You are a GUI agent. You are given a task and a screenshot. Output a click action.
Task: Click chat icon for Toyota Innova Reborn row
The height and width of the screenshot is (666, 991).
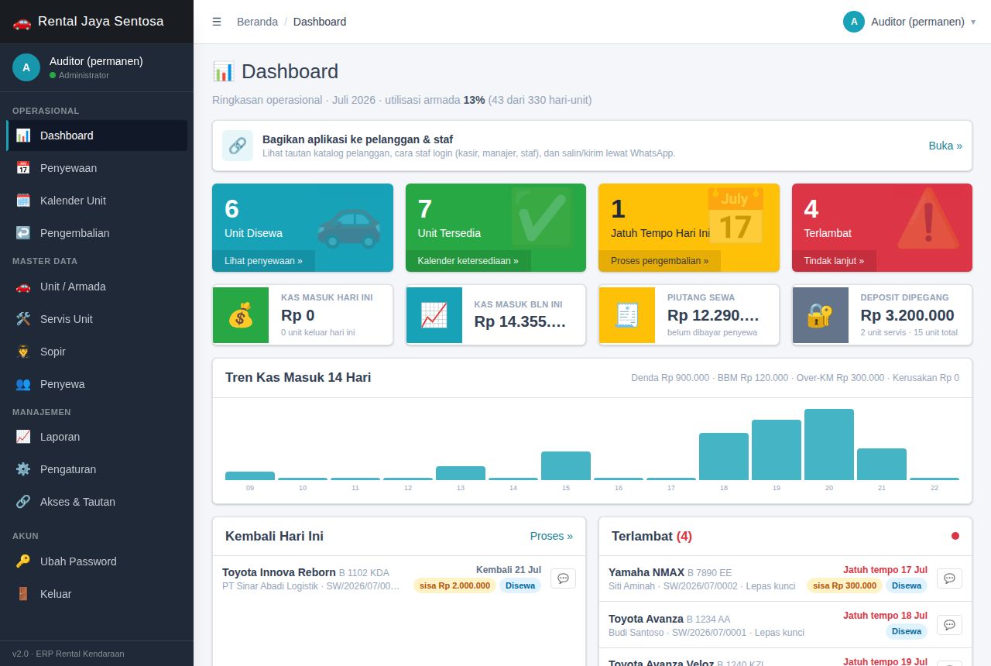tap(563, 578)
